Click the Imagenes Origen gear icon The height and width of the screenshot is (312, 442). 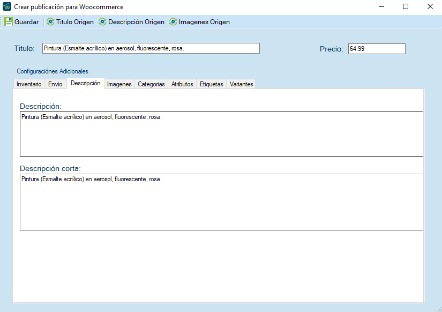point(173,22)
